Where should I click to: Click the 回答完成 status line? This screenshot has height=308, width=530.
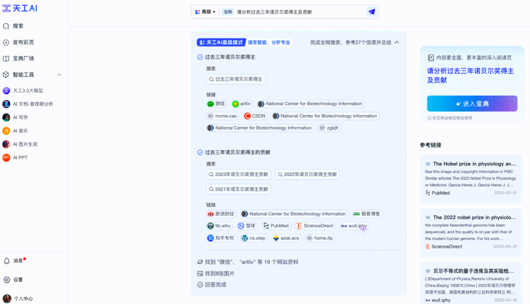212,284
